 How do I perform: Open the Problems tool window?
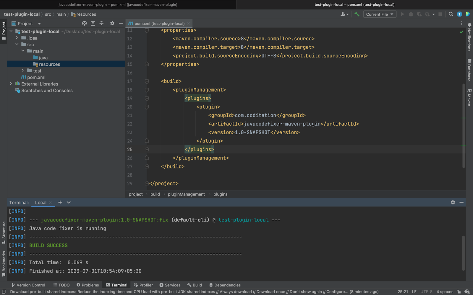(88, 285)
